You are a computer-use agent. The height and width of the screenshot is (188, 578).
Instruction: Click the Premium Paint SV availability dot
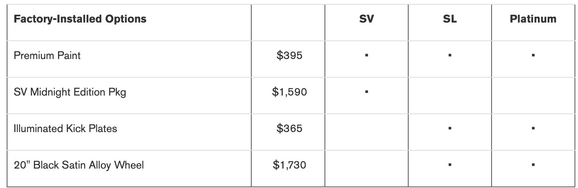pyautogui.click(x=367, y=56)
